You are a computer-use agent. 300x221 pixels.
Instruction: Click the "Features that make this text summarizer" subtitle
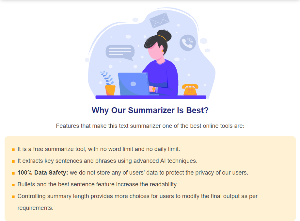(x=150, y=126)
